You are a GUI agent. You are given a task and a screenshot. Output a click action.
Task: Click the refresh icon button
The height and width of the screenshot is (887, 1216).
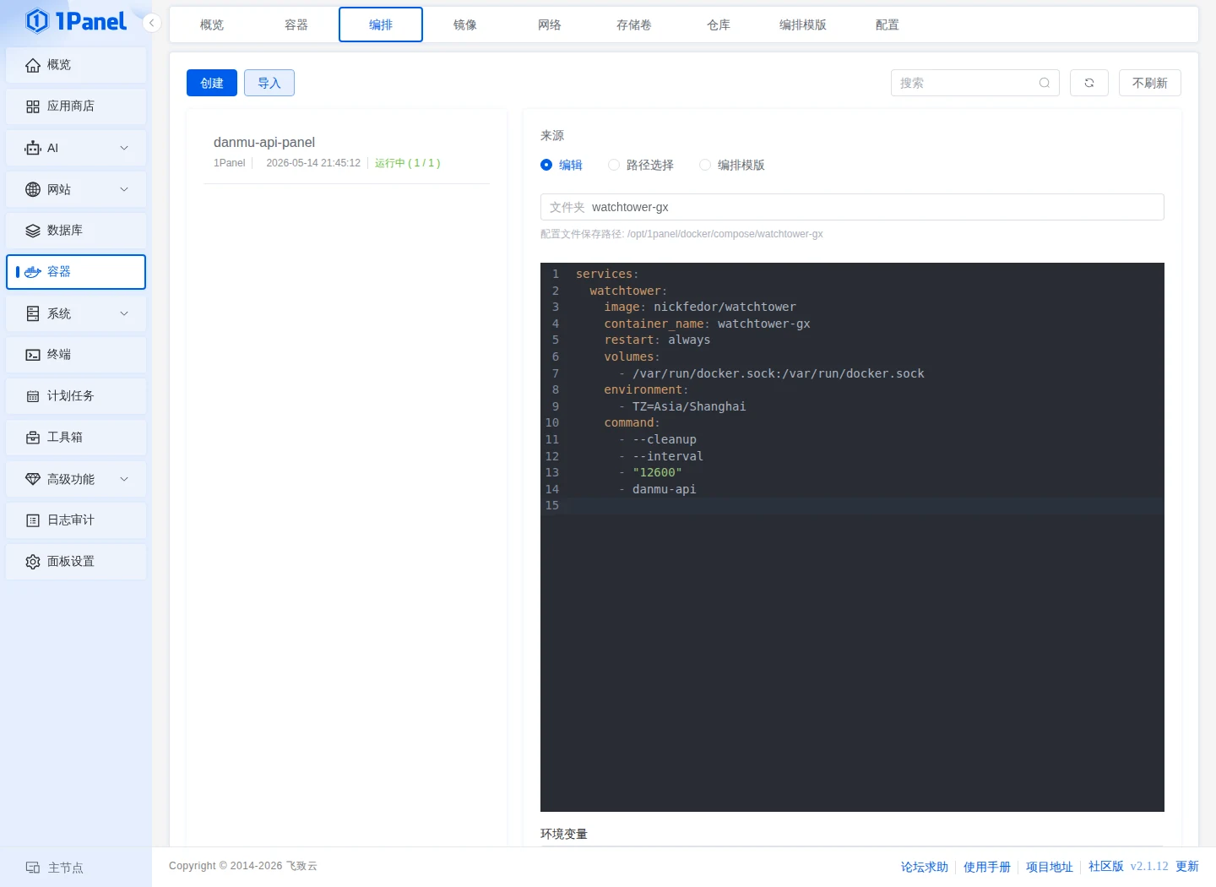pos(1089,83)
